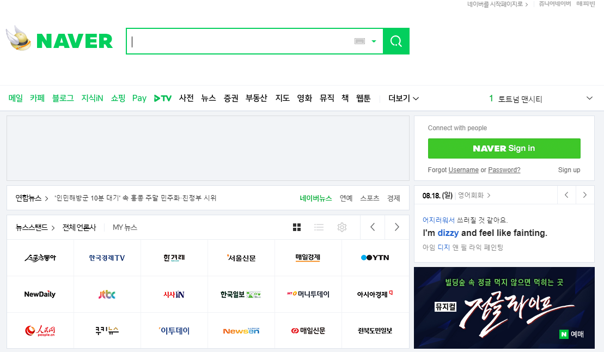604x352 pixels.
Task: Click previous arrow on English phrase widget
Action: [x=566, y=195]
